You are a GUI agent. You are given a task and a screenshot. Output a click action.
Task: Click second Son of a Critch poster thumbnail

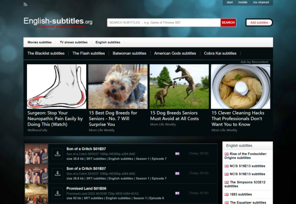click(x=36, y=174)
